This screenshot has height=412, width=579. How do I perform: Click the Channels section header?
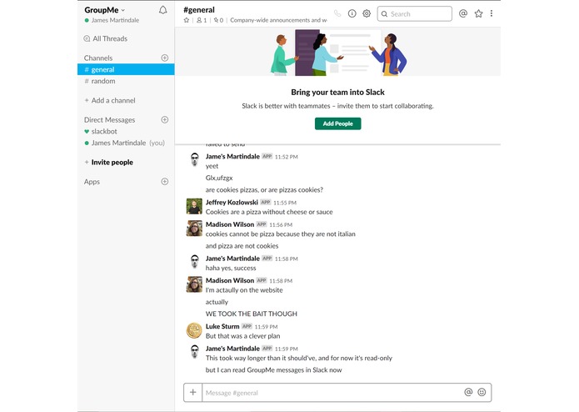[98, 58]
